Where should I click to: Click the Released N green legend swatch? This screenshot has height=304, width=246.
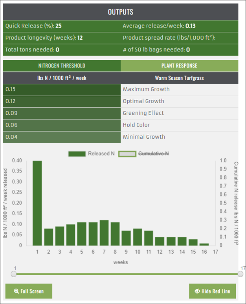pos(77,154)
